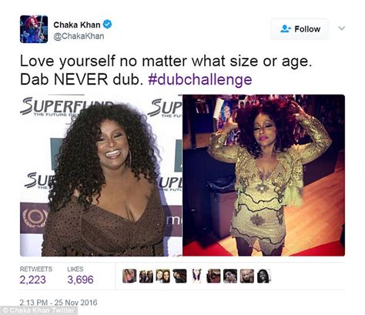Click the sixth liker avatar icon
Viewport: 365px width, 315px height.
(213, 276)
